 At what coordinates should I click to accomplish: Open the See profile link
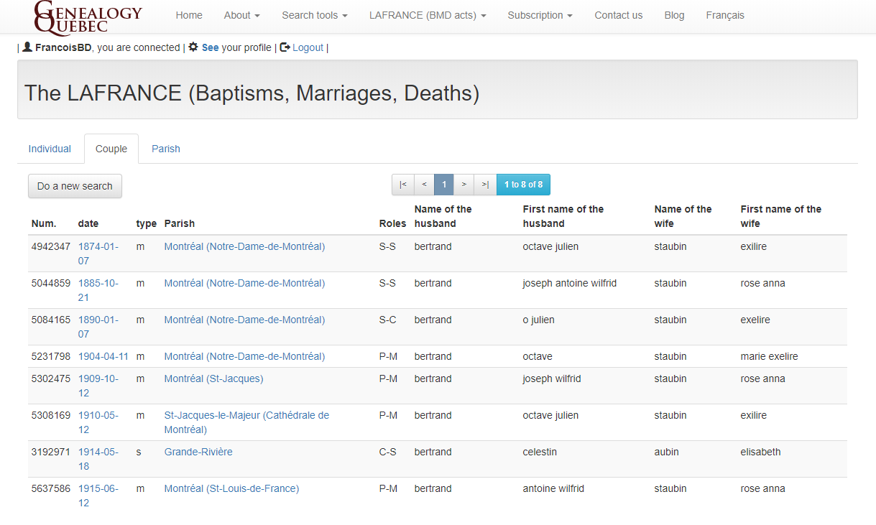point(211,47)
